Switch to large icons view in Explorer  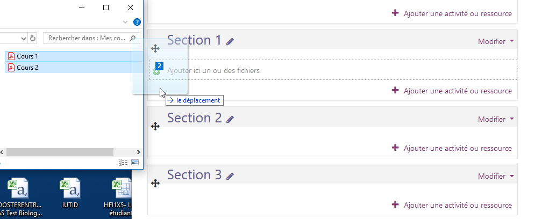pos(135,162)
